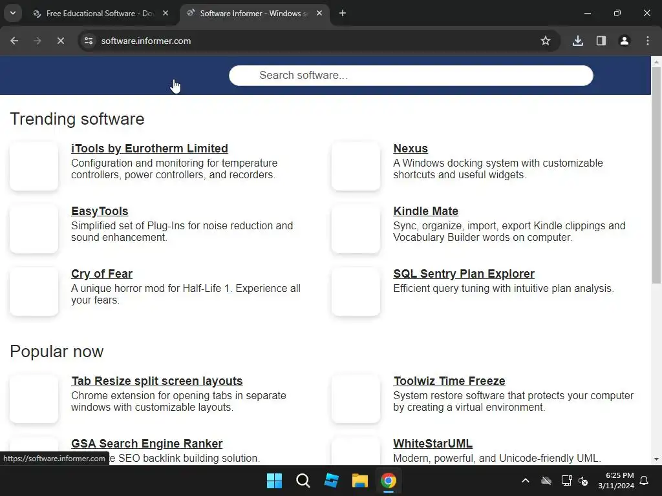Open Tab Resize split screen layouts
Screen dimensions: 662x496
pyautogui.click(x=157, y=381)
